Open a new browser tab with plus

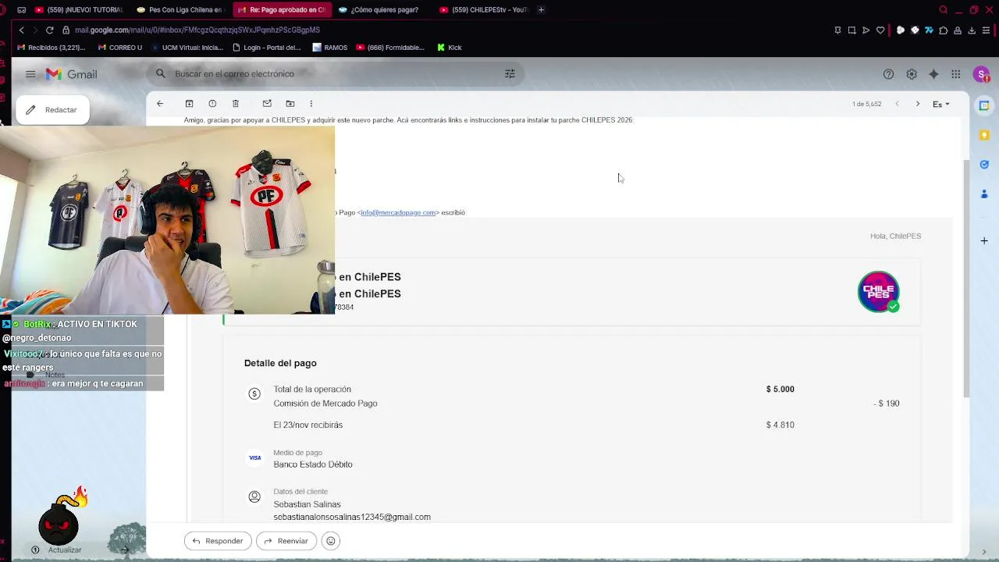pyautogui.click(x=542, y=9)
